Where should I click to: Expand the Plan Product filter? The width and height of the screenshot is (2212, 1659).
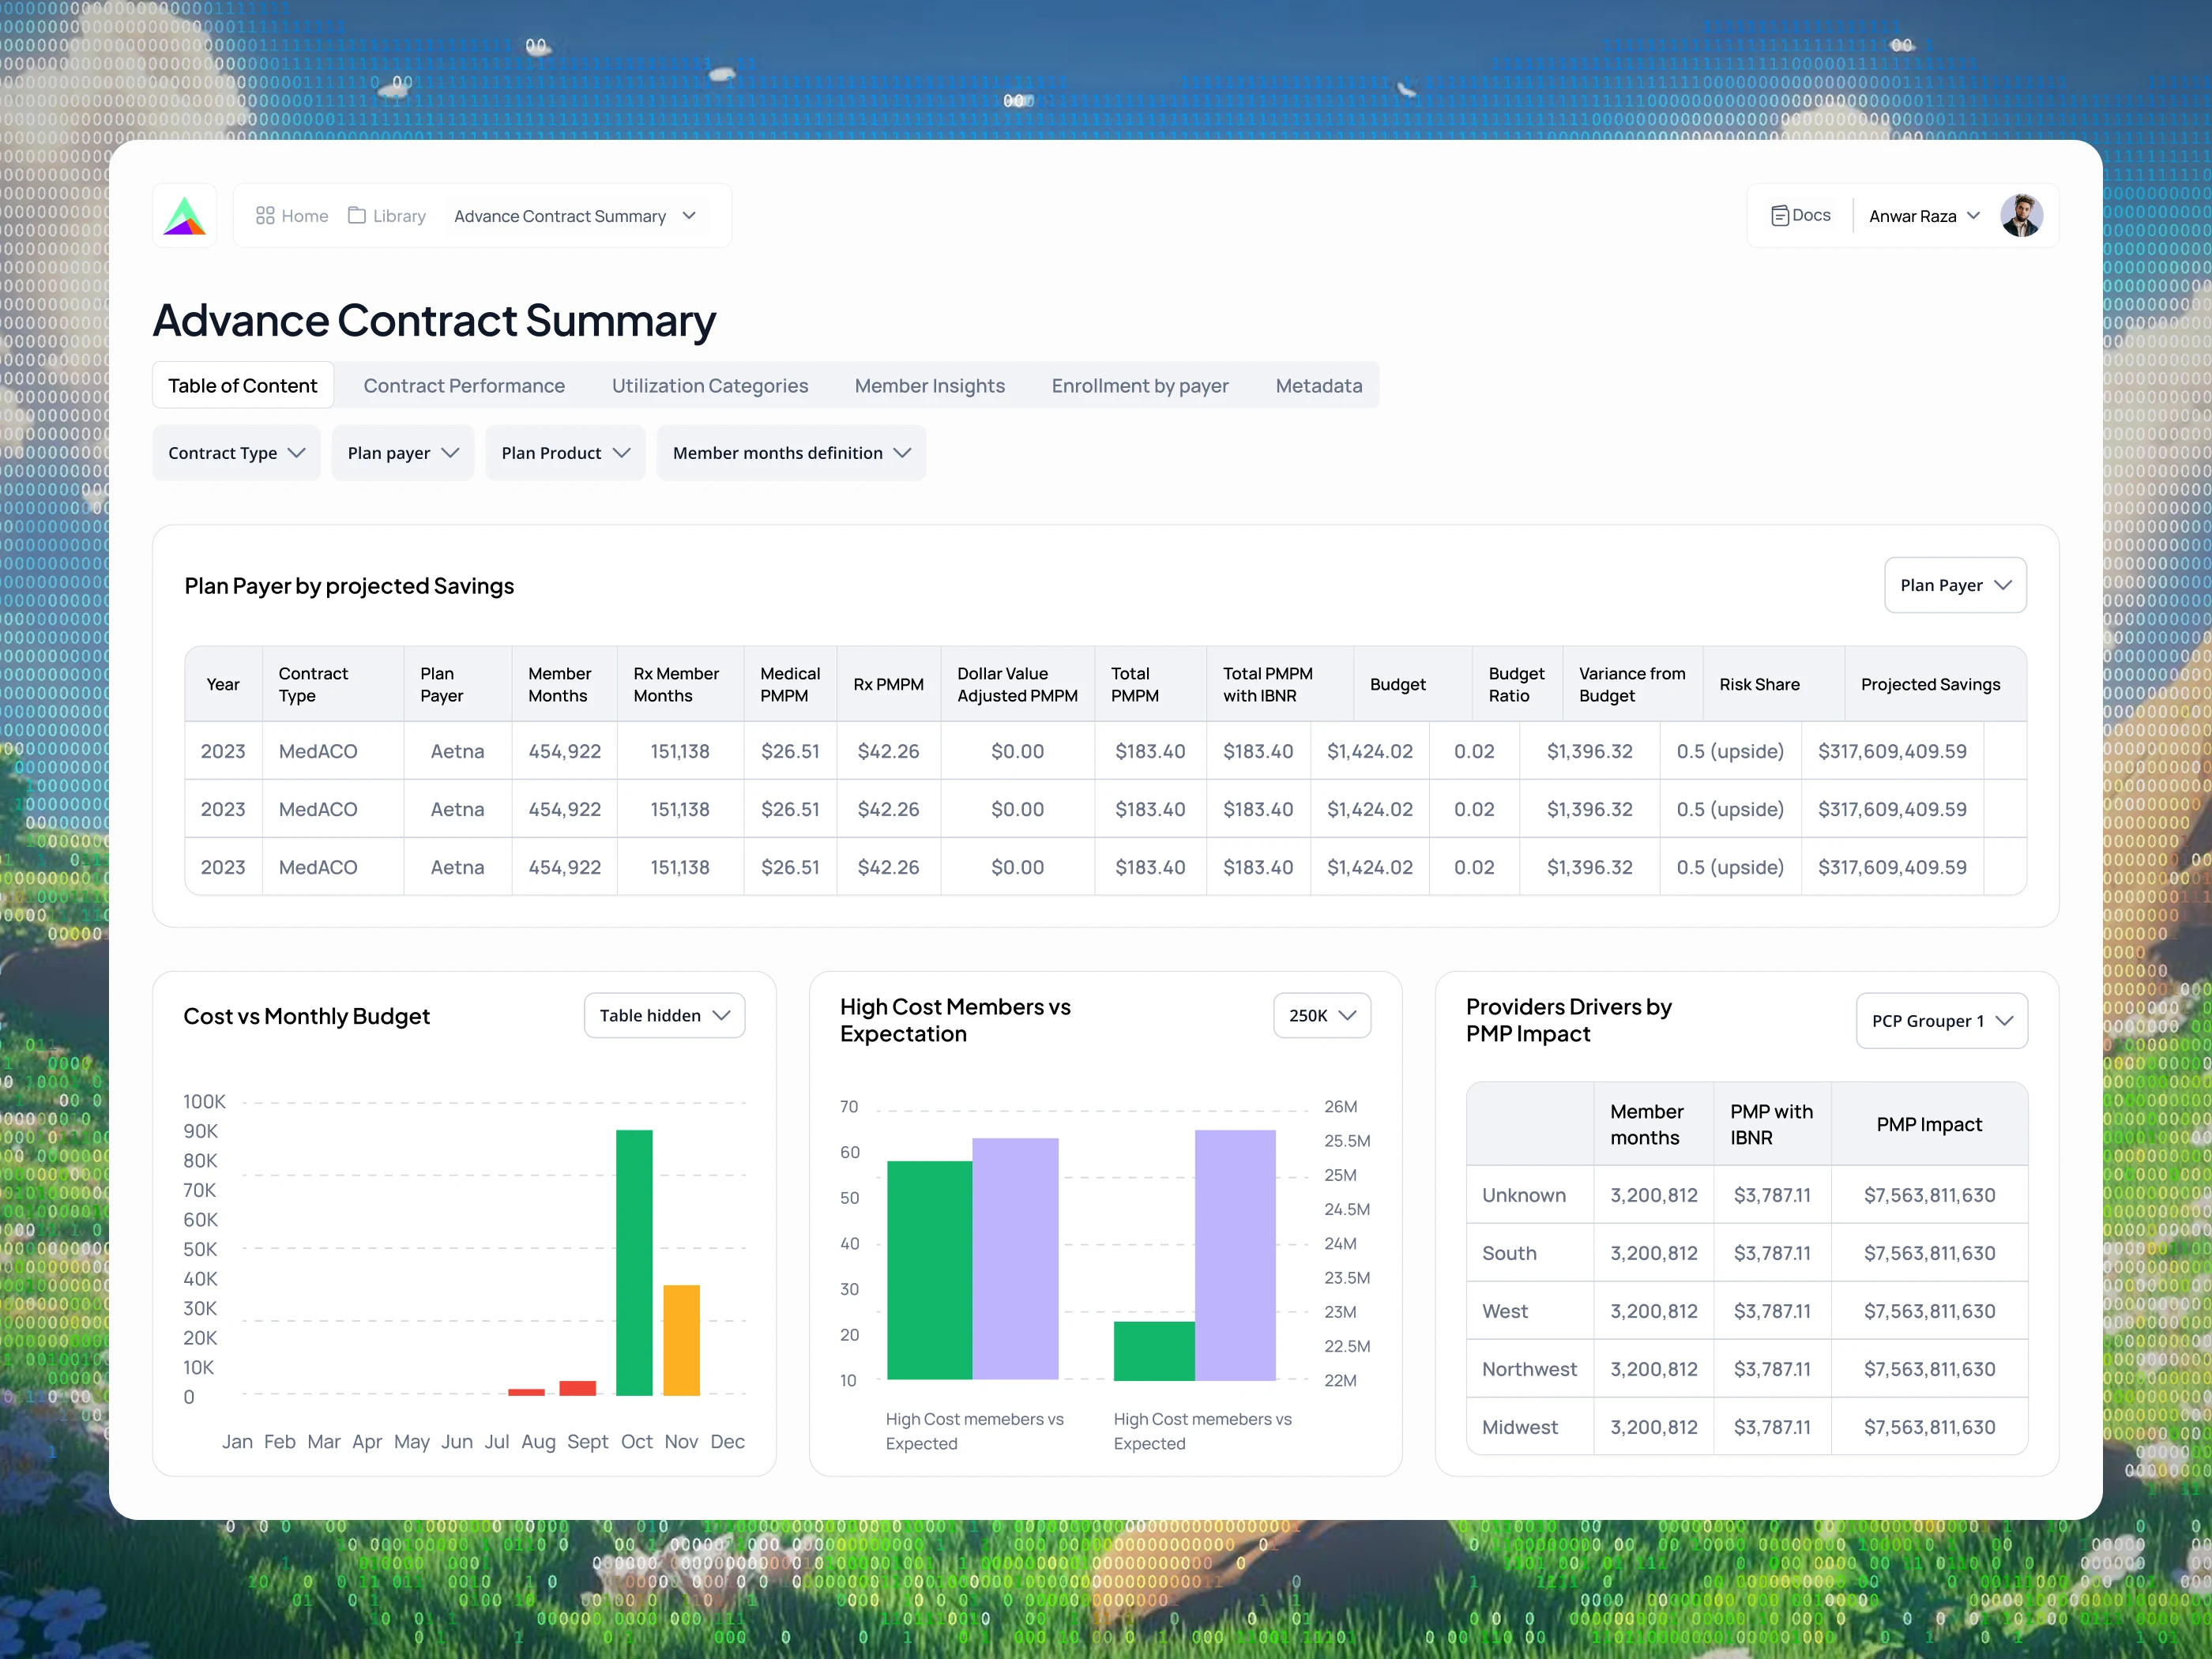(566, 453)
